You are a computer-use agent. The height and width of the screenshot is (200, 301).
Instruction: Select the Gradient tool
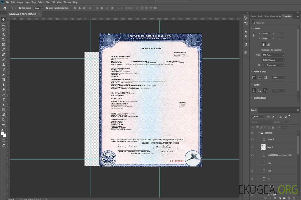pyautogui.click(x=3, y=80)
